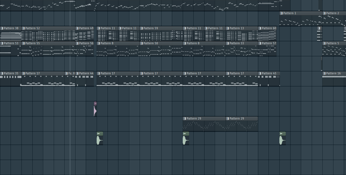Screen dimensions: 346x175
Task: Select the Pattern 2 clip title
Action: 333,13
